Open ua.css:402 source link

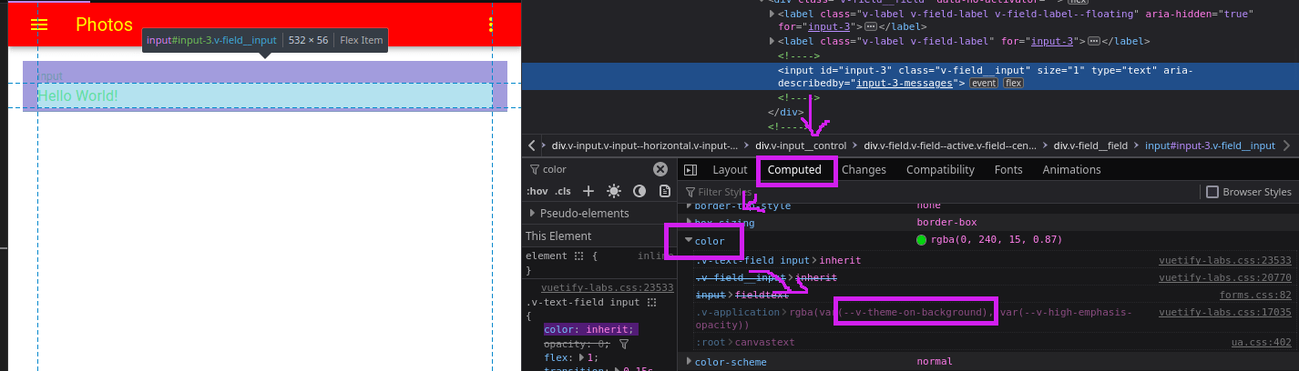1263,342
